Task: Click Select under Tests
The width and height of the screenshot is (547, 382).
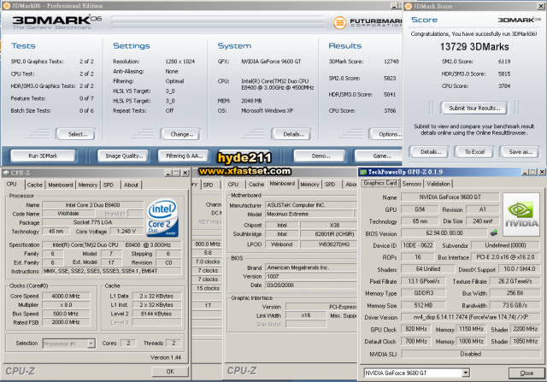Action: 78,134
